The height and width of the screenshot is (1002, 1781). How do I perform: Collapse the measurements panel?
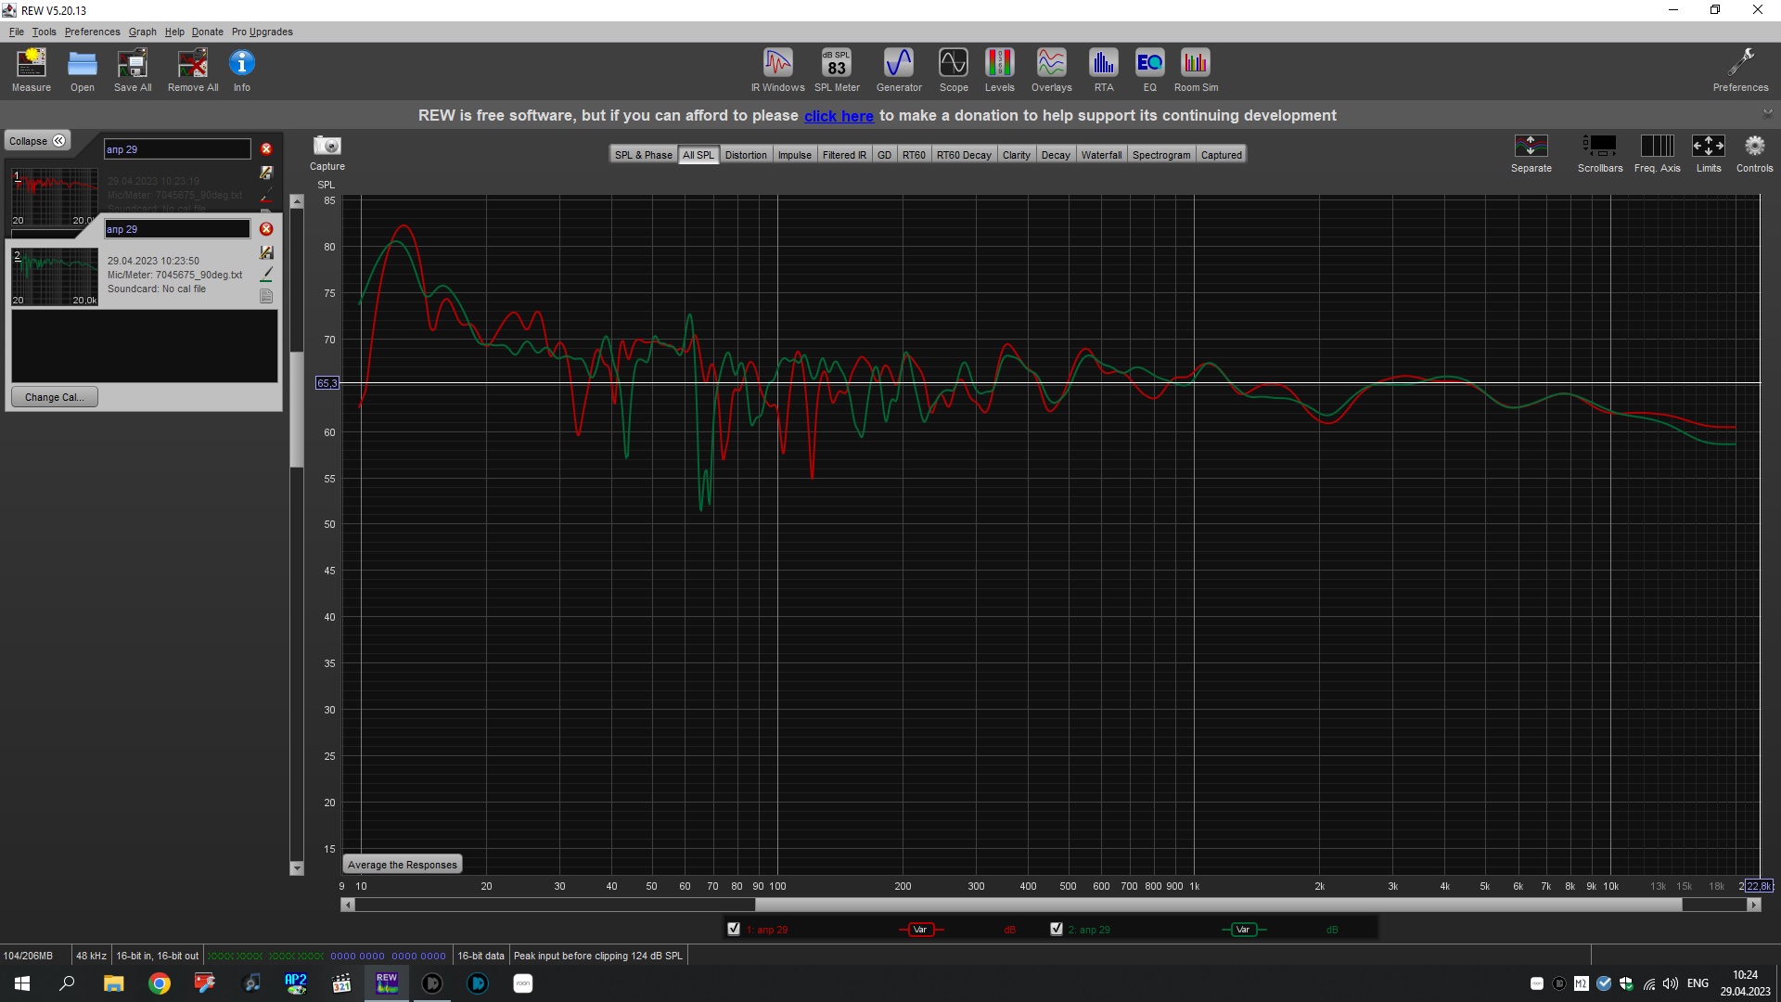[37, 141]
